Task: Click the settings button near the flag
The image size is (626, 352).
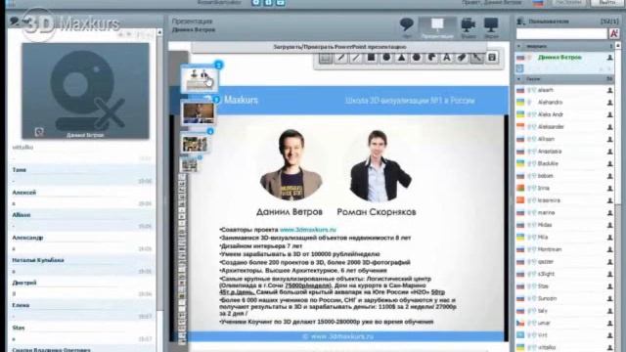Action: [568, 2]
